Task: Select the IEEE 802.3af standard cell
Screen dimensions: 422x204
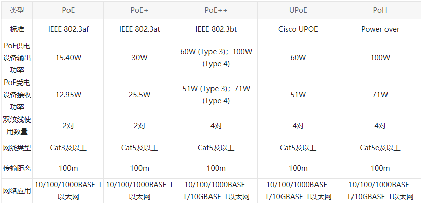Action: click(68, 29)
